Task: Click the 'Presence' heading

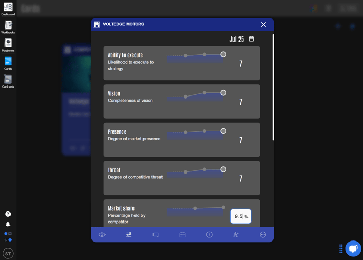Action: pos(117,132)
